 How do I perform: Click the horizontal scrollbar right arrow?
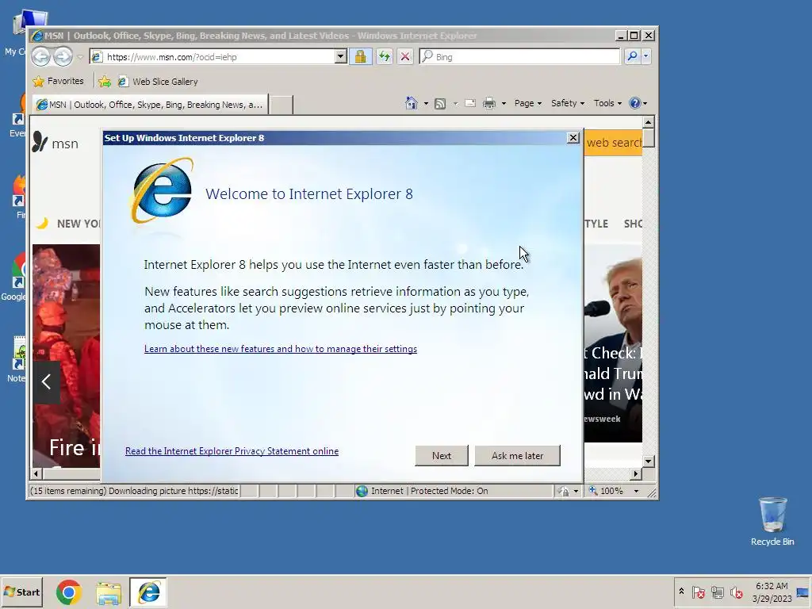[636, 473]
